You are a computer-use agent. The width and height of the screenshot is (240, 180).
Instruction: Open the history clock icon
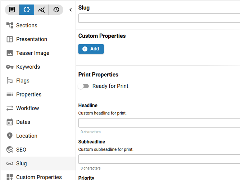click(56, 10)
